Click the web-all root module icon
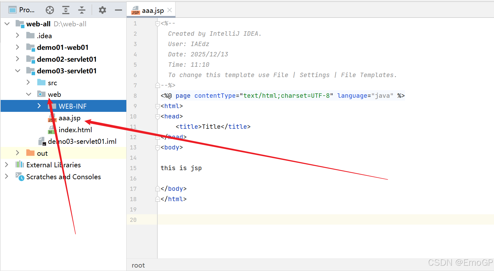Viewport: 494px width, 271px height. [20, 24]
